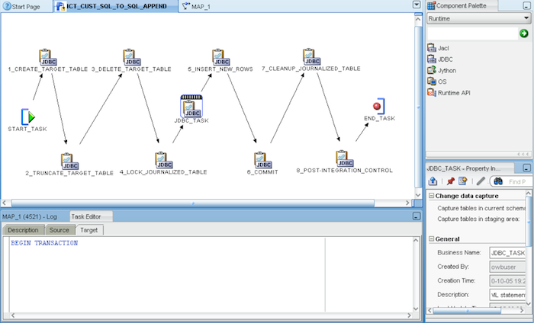Click the START_TASK node label
The image size is (534, 323).
(x=27, y=129)
